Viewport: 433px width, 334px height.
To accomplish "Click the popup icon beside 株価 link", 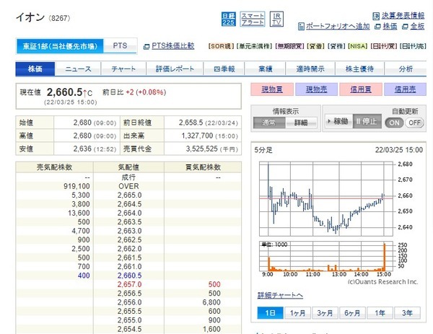I will (x=377, y=27).
